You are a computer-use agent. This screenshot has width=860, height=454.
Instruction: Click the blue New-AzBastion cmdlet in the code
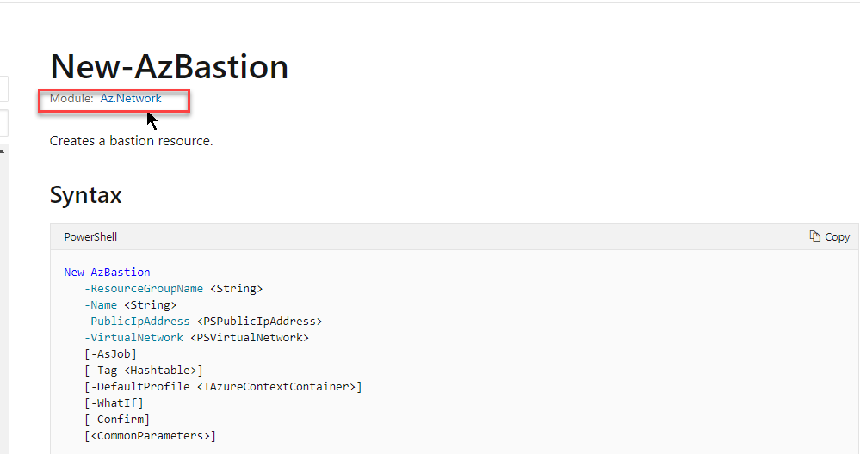pos(107,273)
